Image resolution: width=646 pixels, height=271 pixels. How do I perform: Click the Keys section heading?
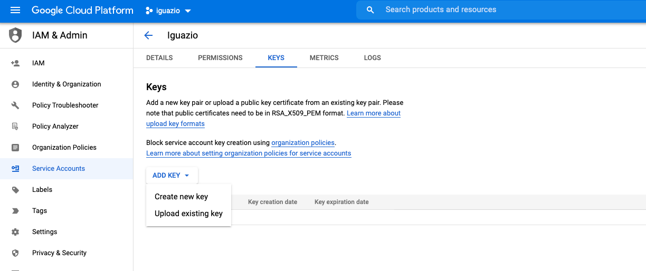tap(156, 87)
